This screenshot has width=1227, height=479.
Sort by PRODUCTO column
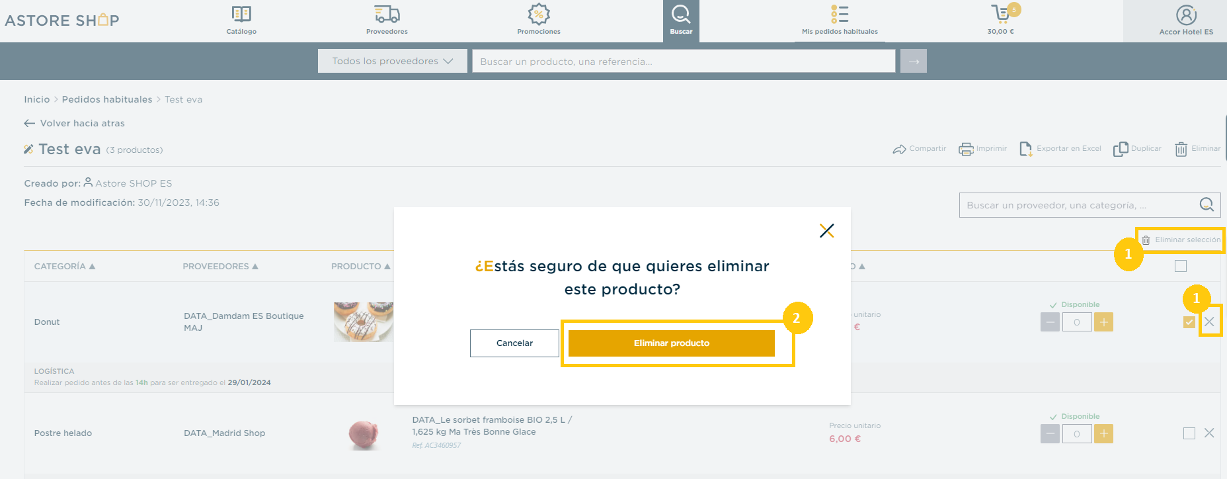[x=360, y=266]
